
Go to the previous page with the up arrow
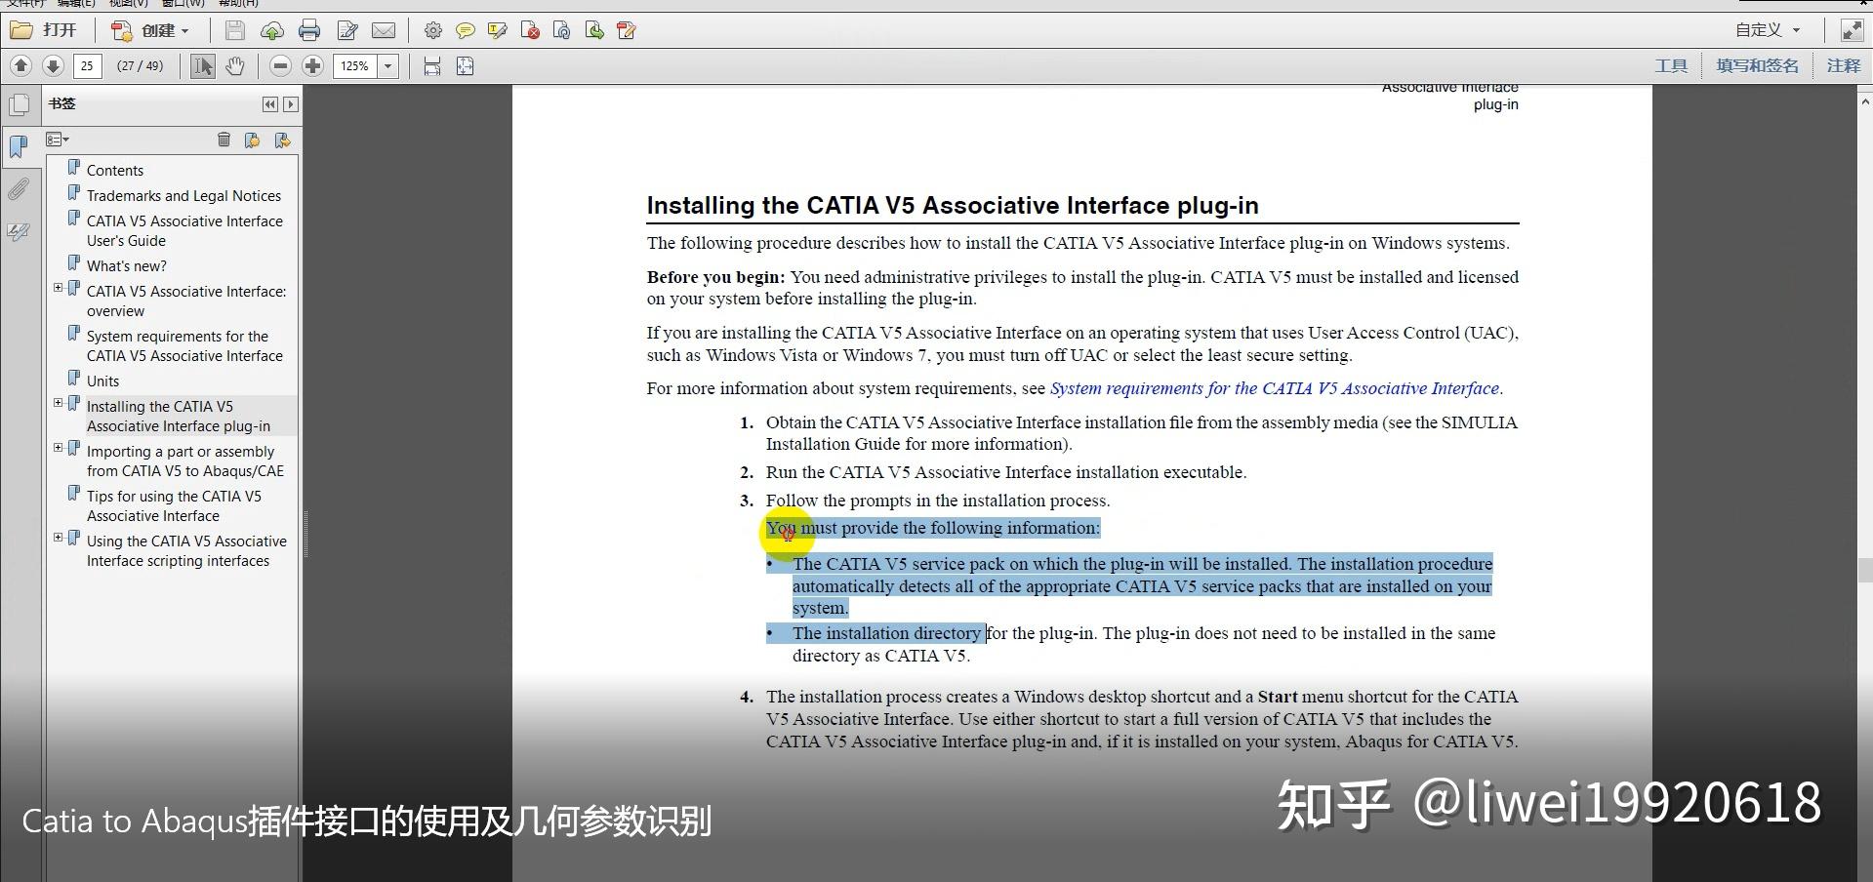tap(20, 65)
